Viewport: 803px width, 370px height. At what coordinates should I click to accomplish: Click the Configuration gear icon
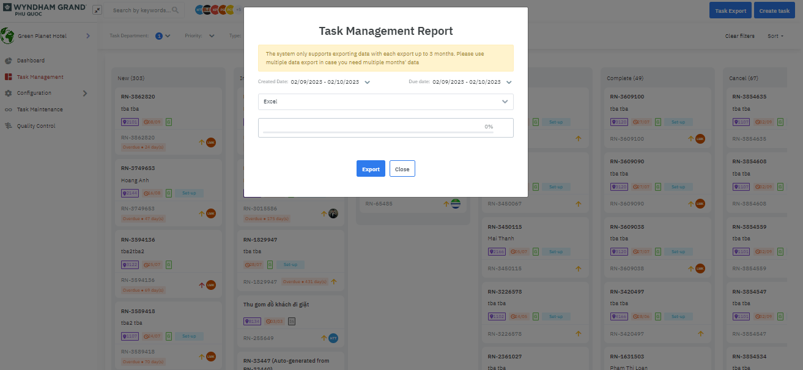tap(9, 93)
